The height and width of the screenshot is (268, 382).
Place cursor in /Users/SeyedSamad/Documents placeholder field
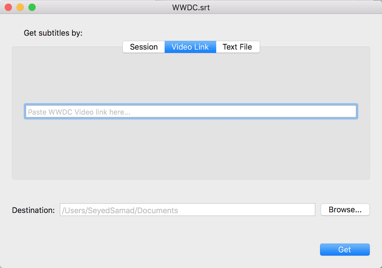188,210
